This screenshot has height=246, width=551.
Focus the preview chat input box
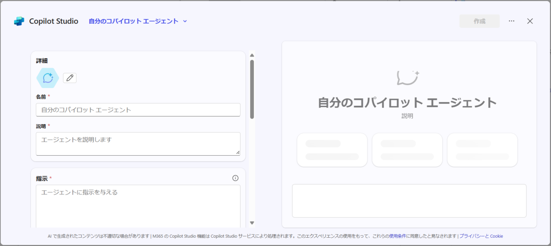pyautogui.click(x=409, y=201)
